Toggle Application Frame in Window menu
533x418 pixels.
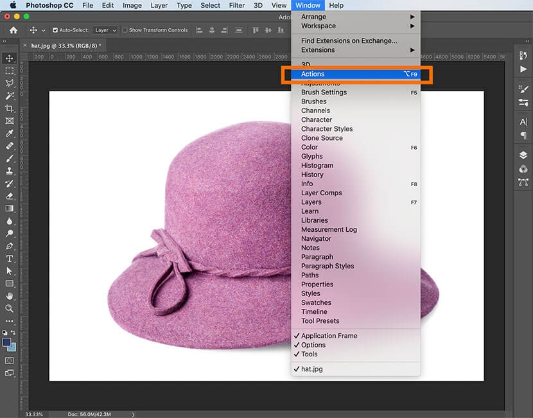coord(329,336)
